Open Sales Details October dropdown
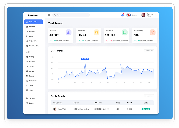Image resolution: width=179 pixels, height=128 pixels. (149, 51)
